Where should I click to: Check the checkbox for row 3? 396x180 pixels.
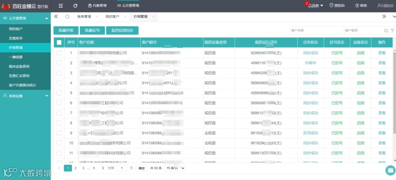pyautogui.click(x=59, y=73)
